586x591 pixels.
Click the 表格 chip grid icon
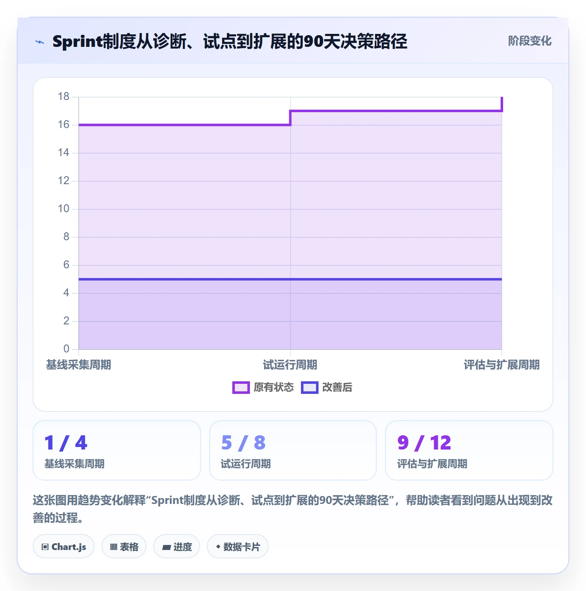tap(113, 547)
